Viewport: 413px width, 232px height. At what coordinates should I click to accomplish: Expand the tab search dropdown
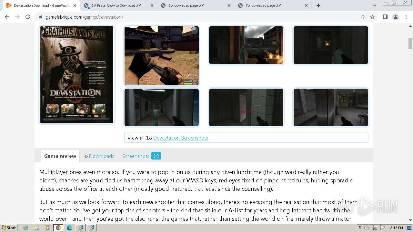tap(374, 5)
